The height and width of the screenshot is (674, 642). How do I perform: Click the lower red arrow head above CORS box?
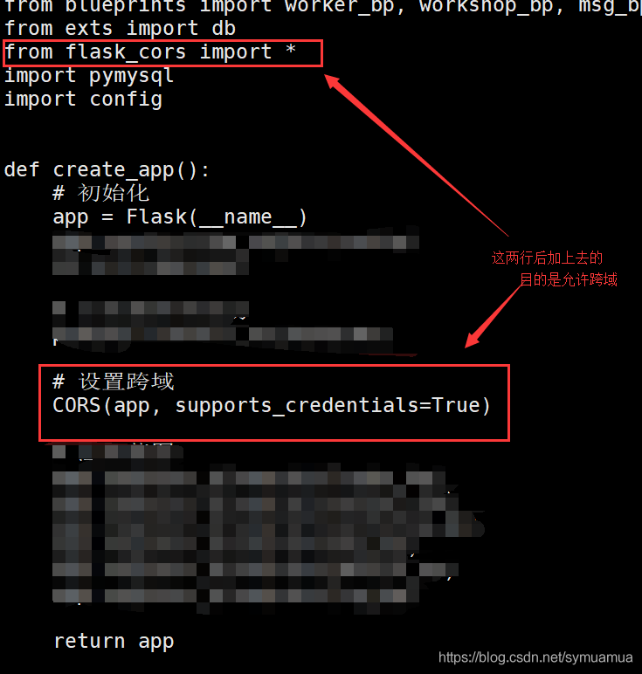(473, 340)
